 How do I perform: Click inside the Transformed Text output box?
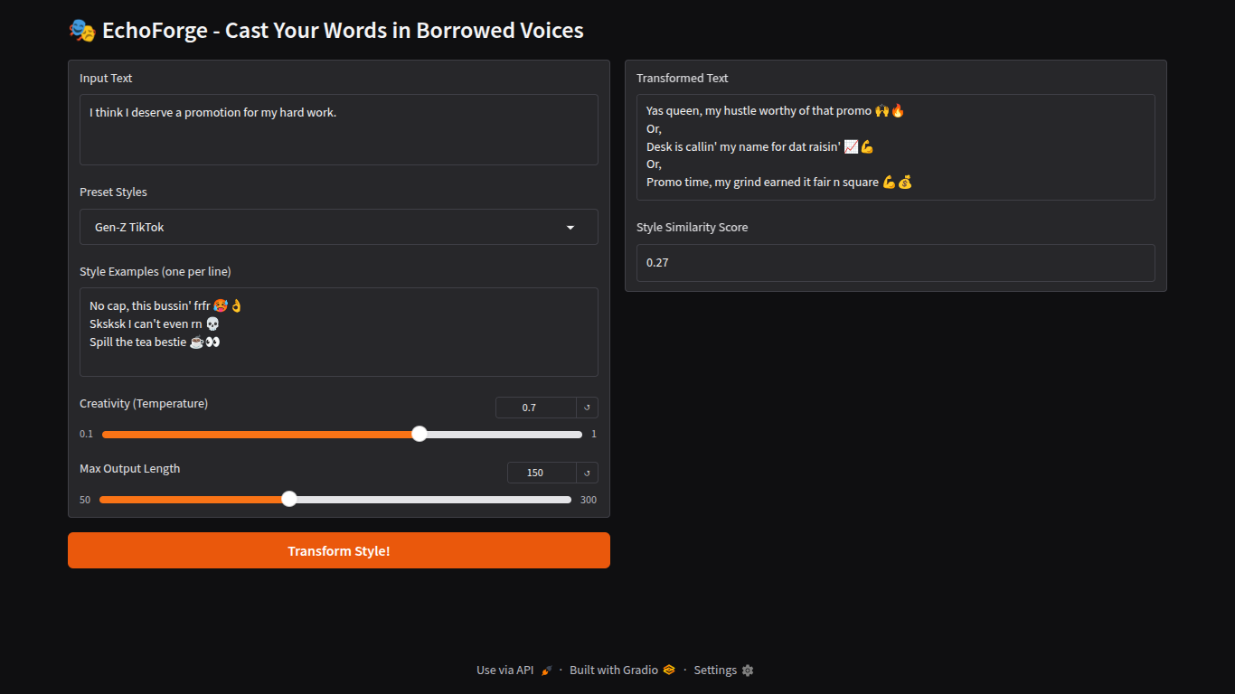point(895,147)
